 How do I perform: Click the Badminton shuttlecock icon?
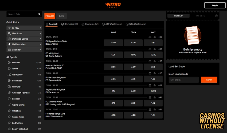coord(9,123)
